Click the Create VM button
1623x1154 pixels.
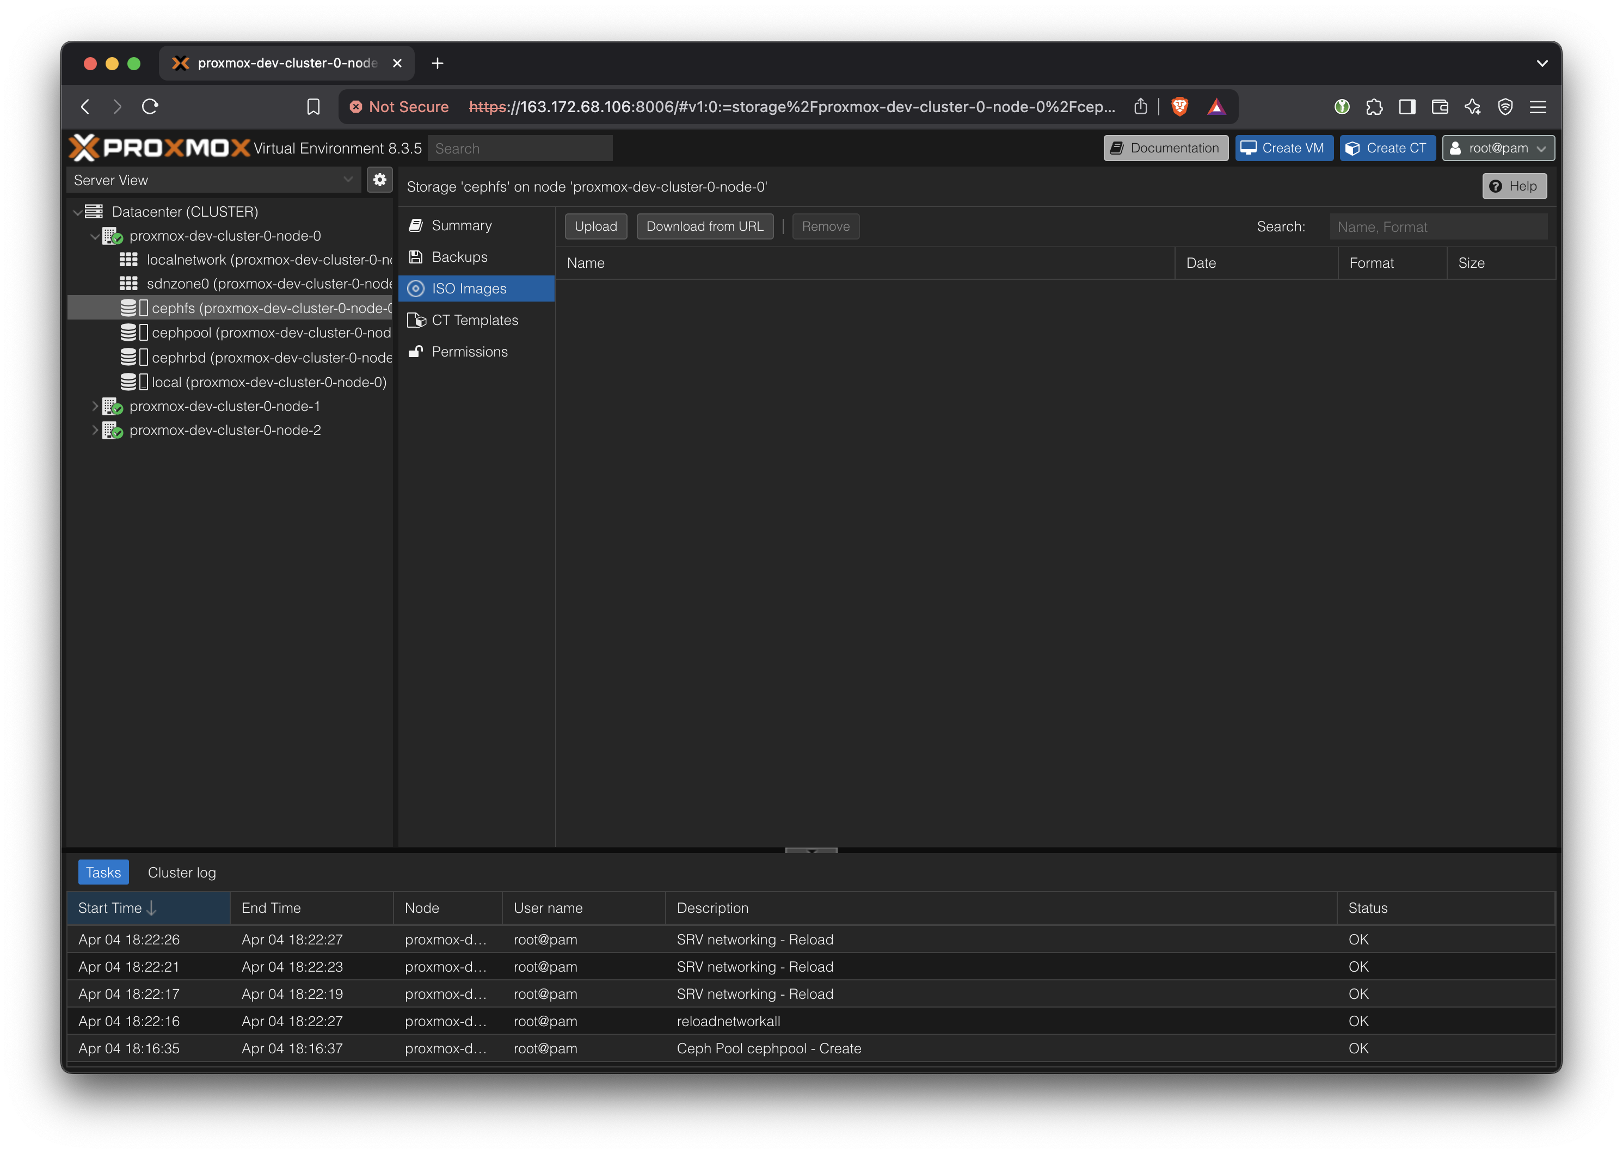tap(1283, 148)
